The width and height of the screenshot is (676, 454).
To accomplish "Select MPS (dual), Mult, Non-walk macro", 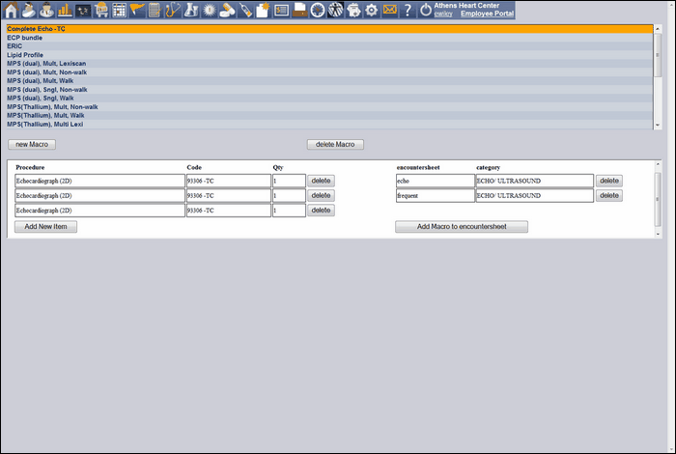I will point(330,72).
